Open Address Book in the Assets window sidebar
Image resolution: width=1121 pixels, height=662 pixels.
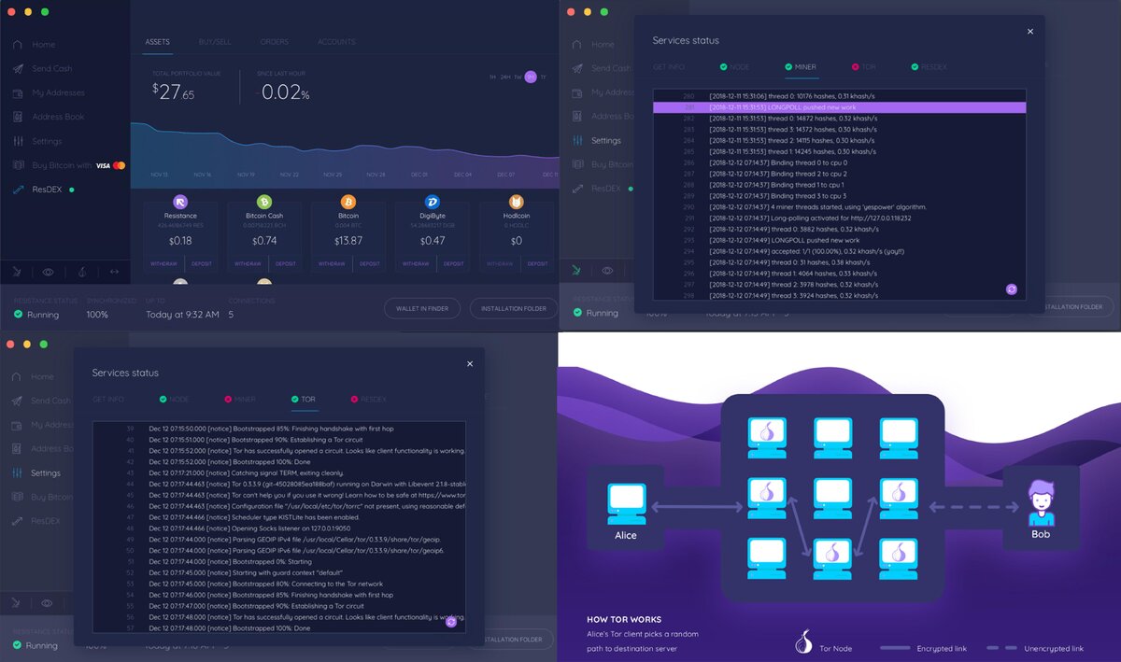48,118
